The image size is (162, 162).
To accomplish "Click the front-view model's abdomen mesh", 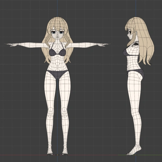I will 57,64.
